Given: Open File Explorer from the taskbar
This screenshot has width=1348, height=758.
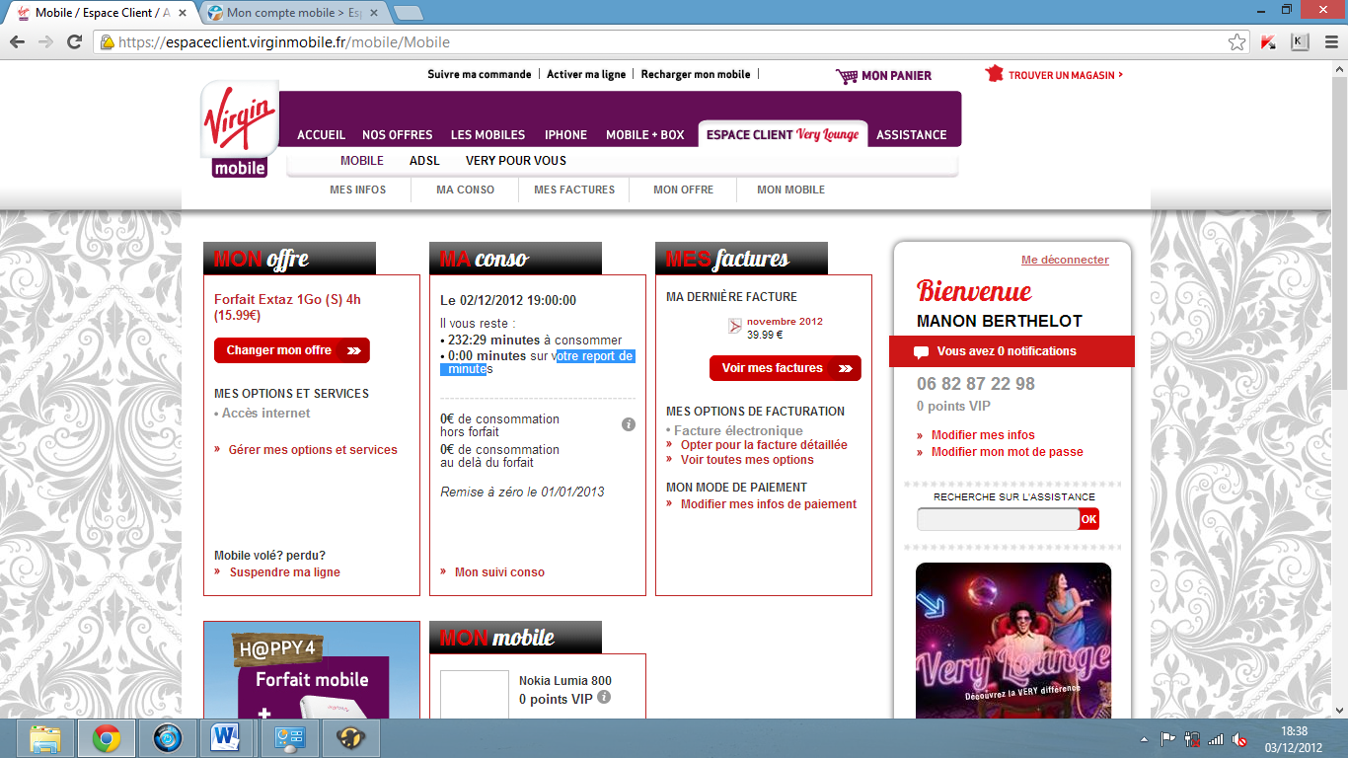Looking at the screenshot, I should tap(45, 738).
